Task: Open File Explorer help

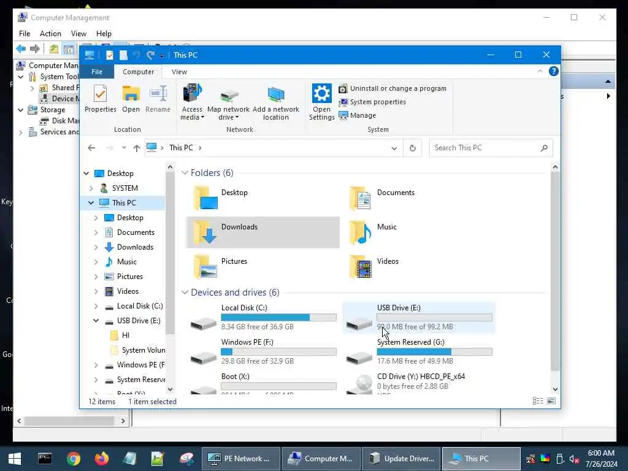Action: pos(554,71)
